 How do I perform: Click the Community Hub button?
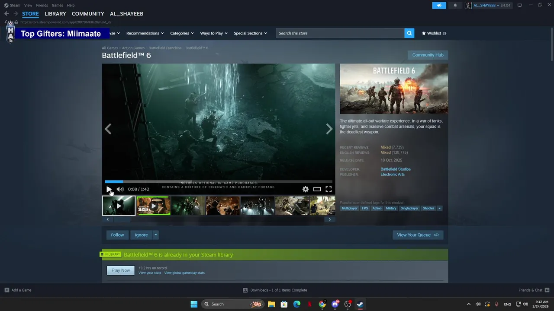point(428,55)
